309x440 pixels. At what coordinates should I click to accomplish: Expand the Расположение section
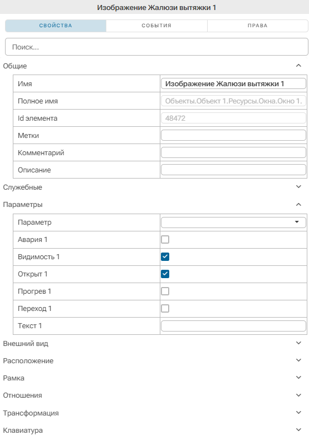[298, 360]
